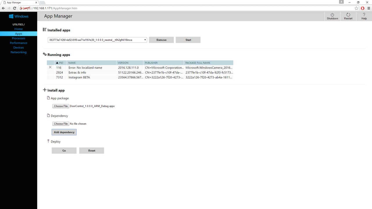Viewport: 372px width, 209px height.
Task: Click the browser address bar
Action: point(186,8)
